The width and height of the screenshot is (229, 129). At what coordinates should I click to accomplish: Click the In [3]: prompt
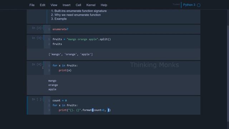pyautogui.click(x=37, y=38)
